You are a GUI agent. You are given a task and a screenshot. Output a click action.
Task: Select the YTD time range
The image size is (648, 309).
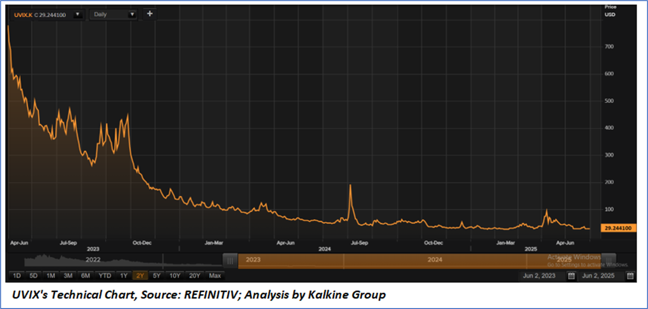(x=105, y=276)
